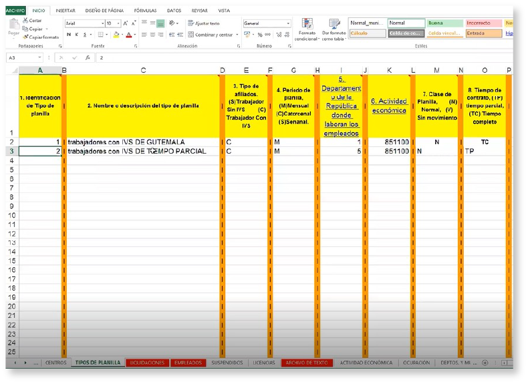Click the Pegar clipboard icon
Image resolution: width=528 pixels, height=384 pixels.
(x=14, y=24)
